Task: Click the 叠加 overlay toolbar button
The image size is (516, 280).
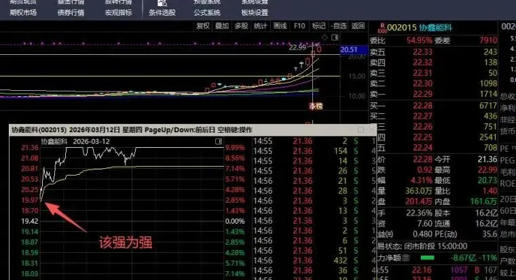Action: (222, 26)
